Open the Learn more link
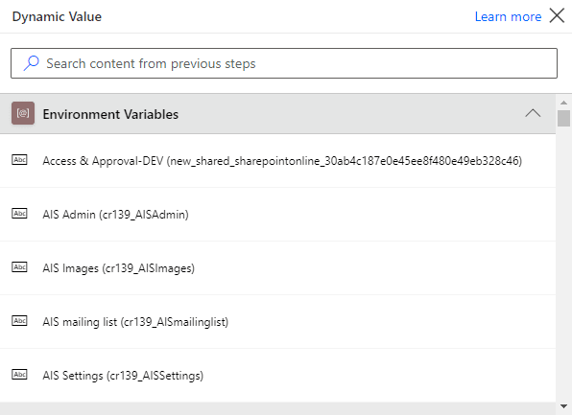The height and width of the screenshot is (415, 572). pos(508,16)
